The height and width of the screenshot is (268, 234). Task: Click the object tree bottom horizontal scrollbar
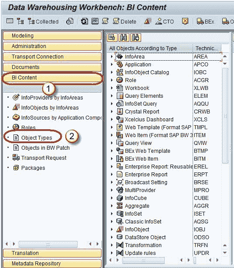pos(143,260)
